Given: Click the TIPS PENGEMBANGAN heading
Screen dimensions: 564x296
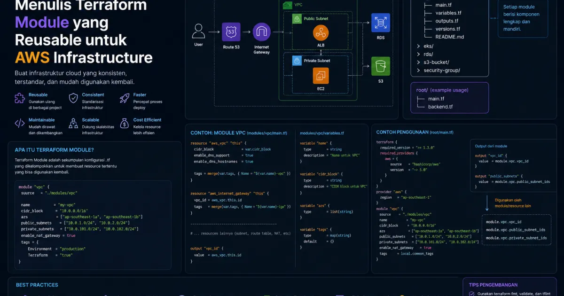Looking at the screenshot, I should coord(493,285).
